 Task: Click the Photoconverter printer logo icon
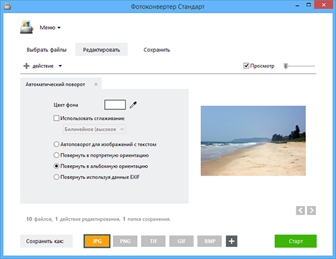tap(27, 28)
